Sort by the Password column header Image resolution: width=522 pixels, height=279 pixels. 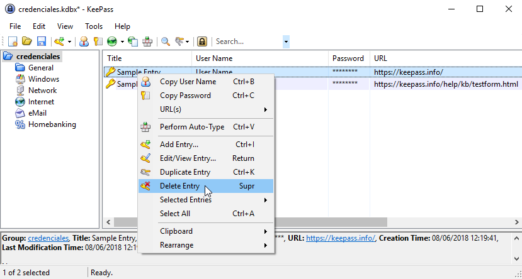tap(349, 58)
